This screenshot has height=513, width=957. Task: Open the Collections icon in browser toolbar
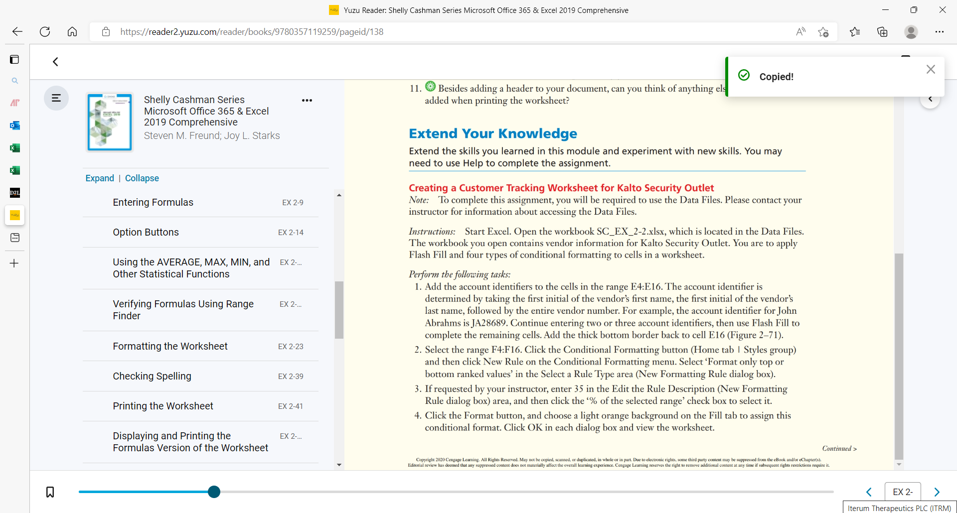pos(882,32)
